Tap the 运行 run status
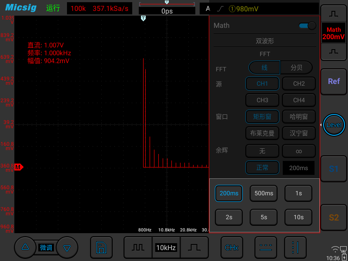 pyautogui.click(x=53, y=8)
